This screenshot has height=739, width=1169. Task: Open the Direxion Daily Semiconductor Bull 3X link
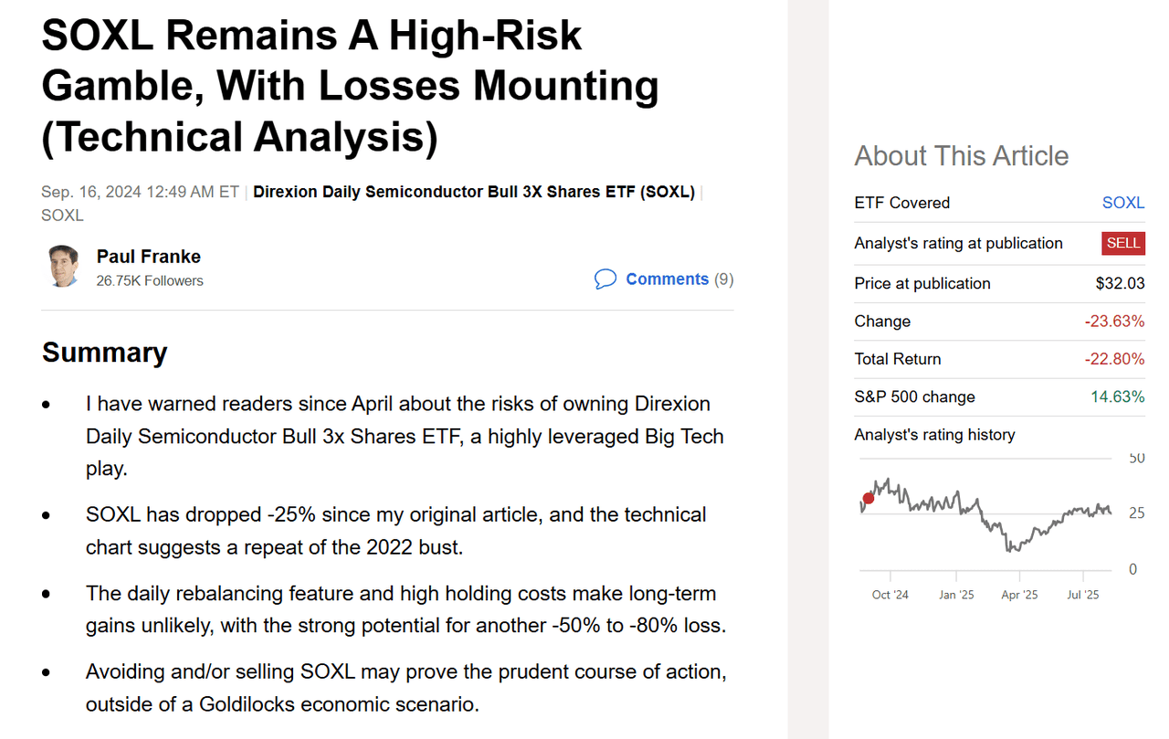coord(475,192)
